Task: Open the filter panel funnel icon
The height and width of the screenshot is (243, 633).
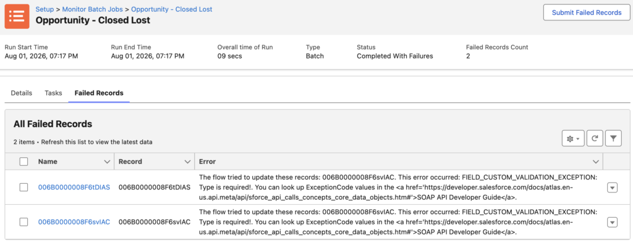Action: tap(613, 139)
